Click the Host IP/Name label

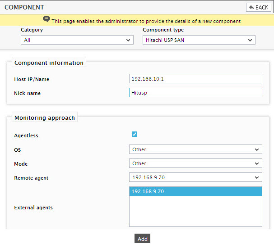[x=32, y=79]
